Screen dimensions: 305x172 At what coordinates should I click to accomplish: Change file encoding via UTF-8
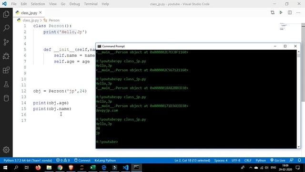pos(236,161)
